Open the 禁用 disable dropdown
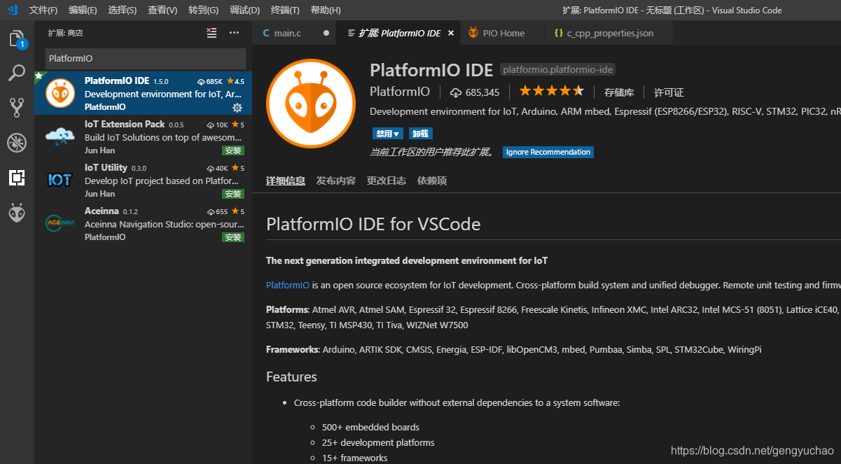This screenshot has width=841, height=464. 387,133
